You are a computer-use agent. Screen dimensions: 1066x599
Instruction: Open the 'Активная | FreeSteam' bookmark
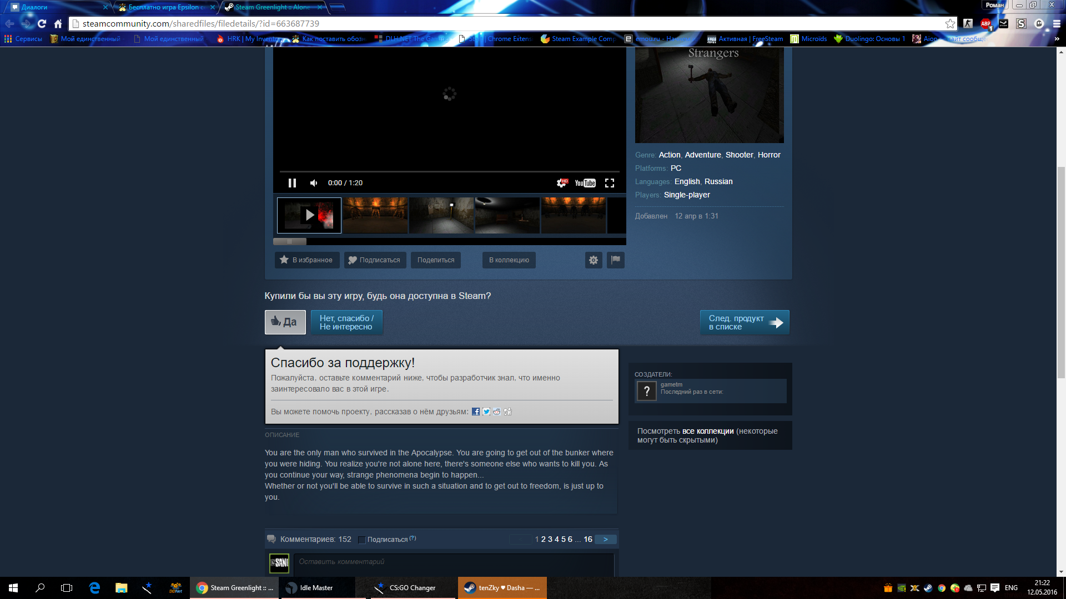[x=745, y=39]
